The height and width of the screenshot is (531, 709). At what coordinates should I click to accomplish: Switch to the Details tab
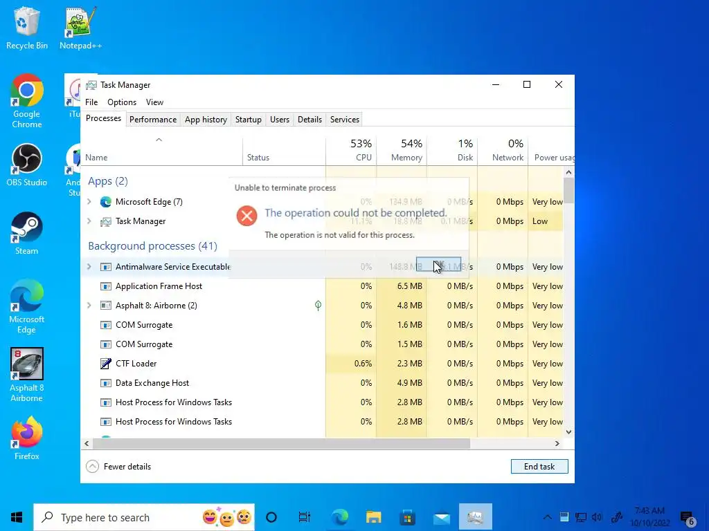tap(309, 120)
